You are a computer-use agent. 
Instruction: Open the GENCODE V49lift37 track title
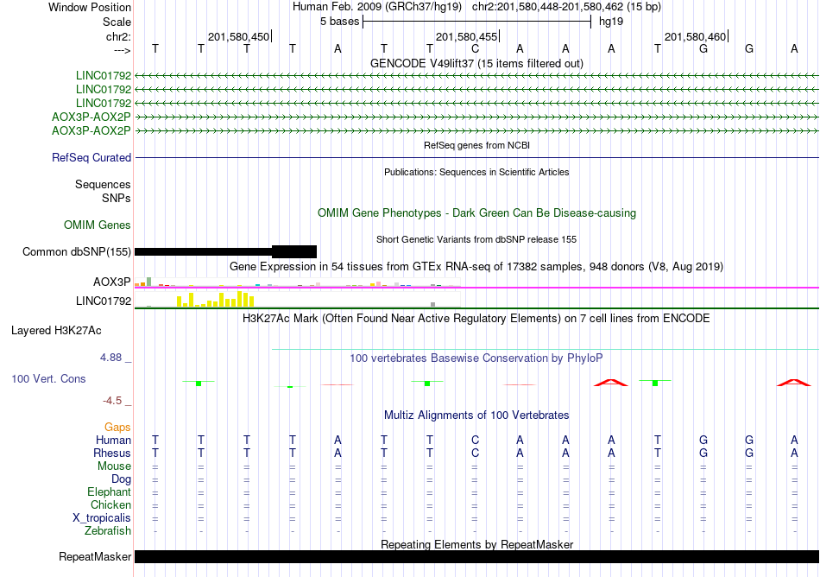[x=476, y=64]
